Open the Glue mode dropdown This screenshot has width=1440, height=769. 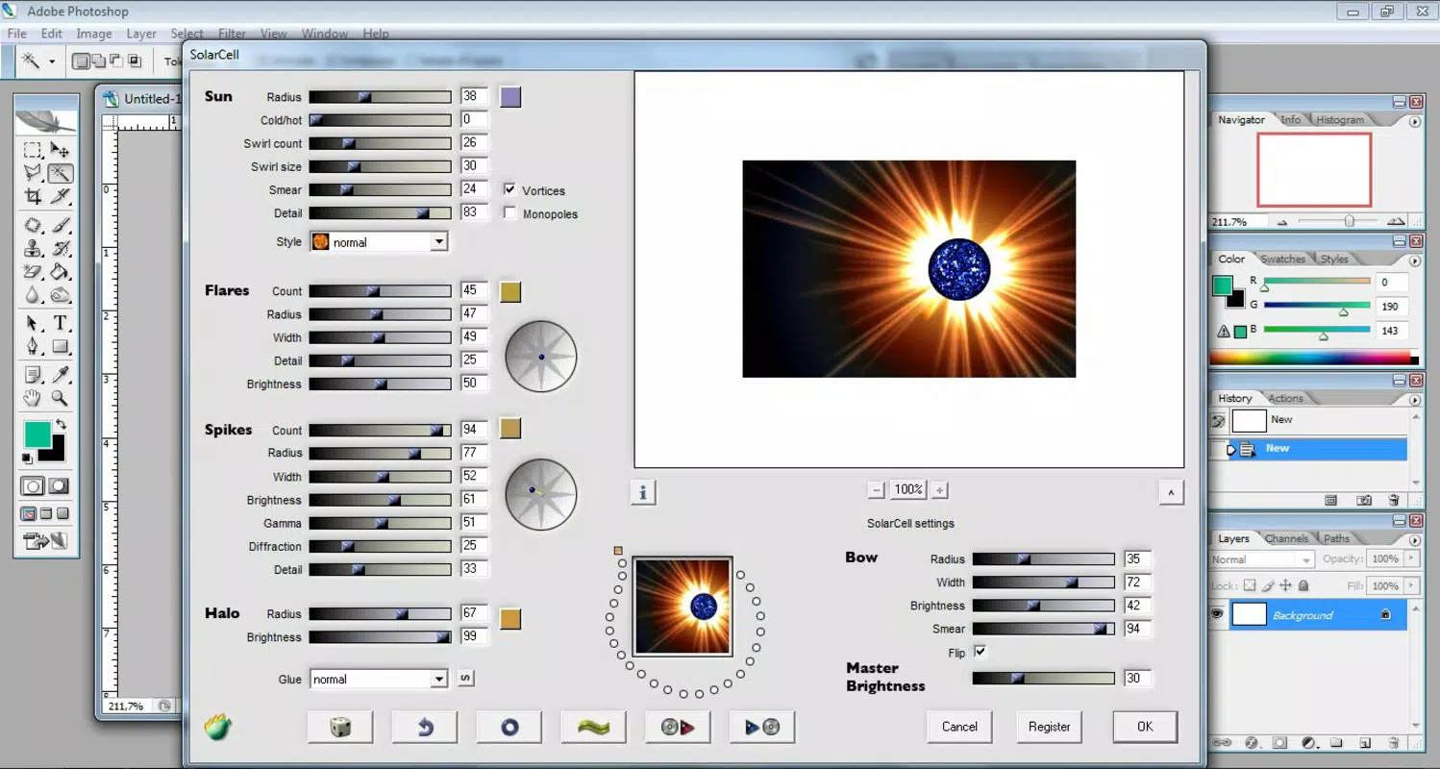(x=438, y=679)
